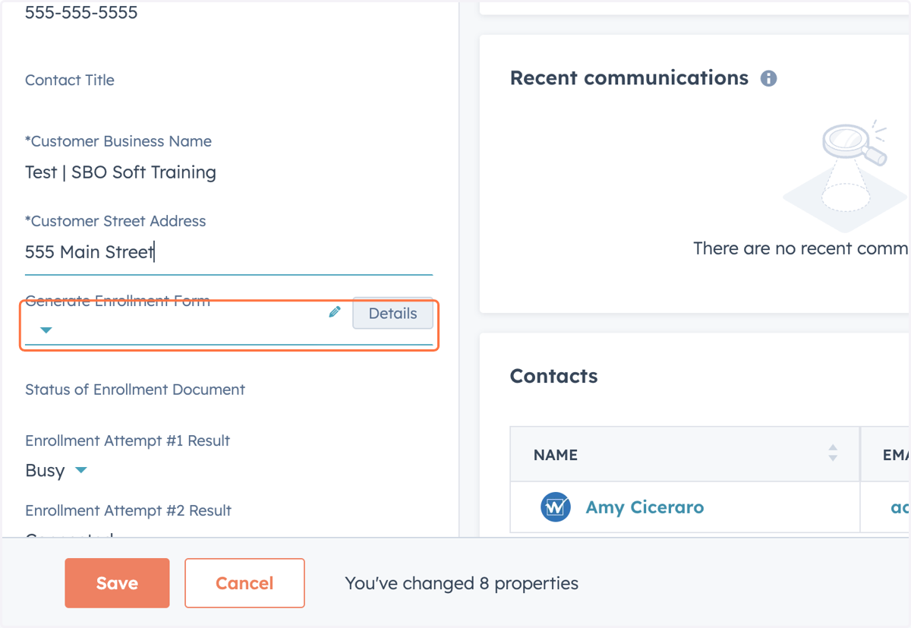This screenshot has width=911, height=628.
Task: Click the Status of Enrollment Document label
Action: pyautogui.click(x=135, y=390)
